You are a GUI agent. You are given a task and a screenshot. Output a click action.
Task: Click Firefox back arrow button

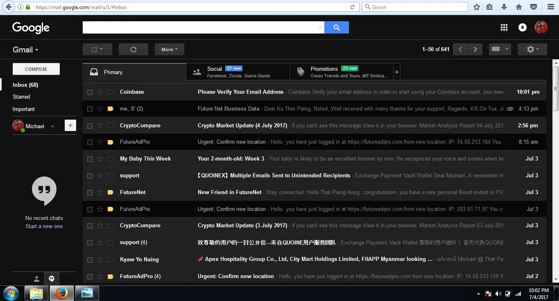pos(8,7)
